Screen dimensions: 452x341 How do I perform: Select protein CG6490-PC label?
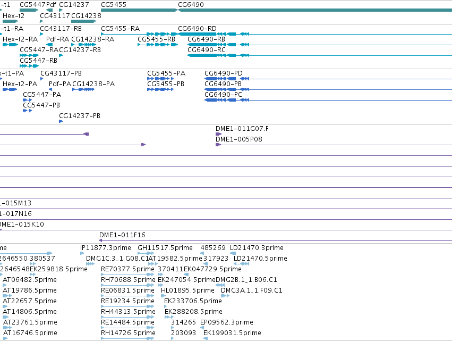[223, 94]
